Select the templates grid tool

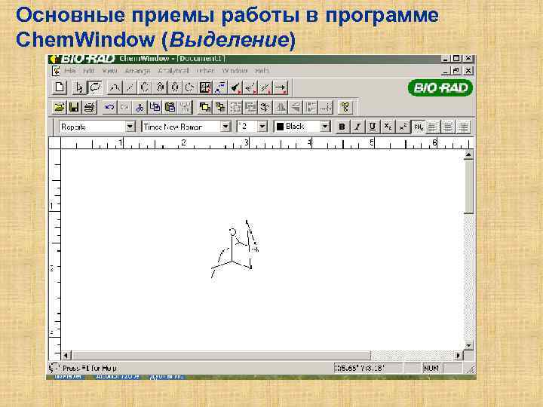(x=205, y=87)
